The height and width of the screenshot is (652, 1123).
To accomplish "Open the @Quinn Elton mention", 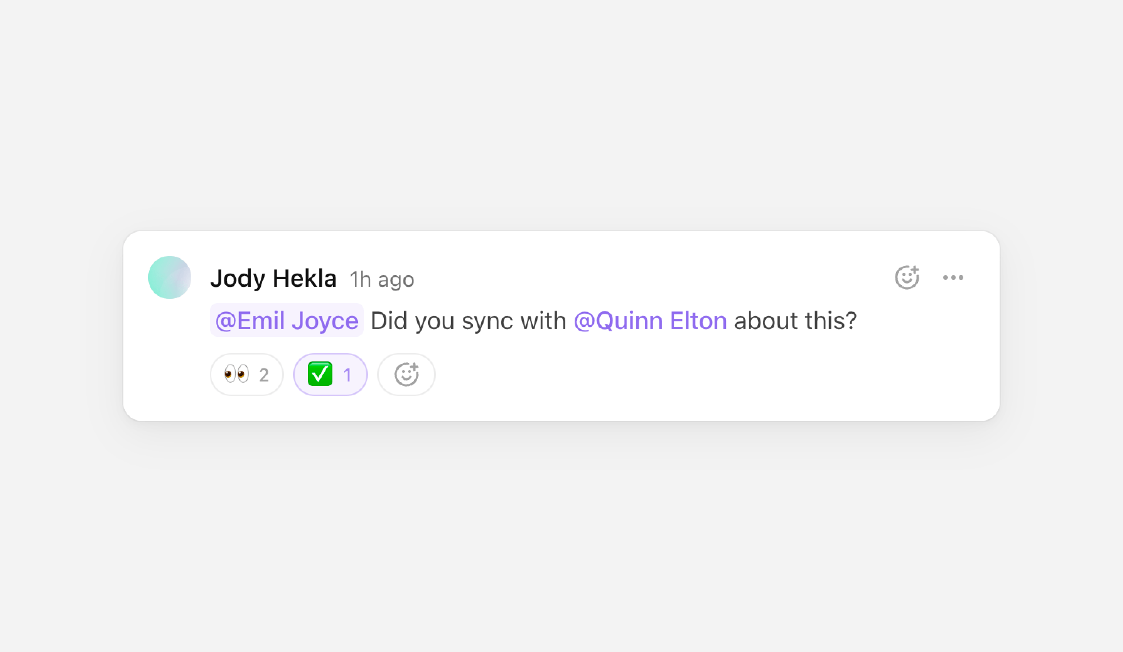I will coord(650,320).
